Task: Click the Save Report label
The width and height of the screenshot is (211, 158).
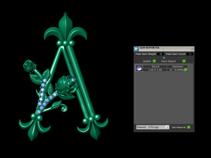Action: tap(168, 61)
